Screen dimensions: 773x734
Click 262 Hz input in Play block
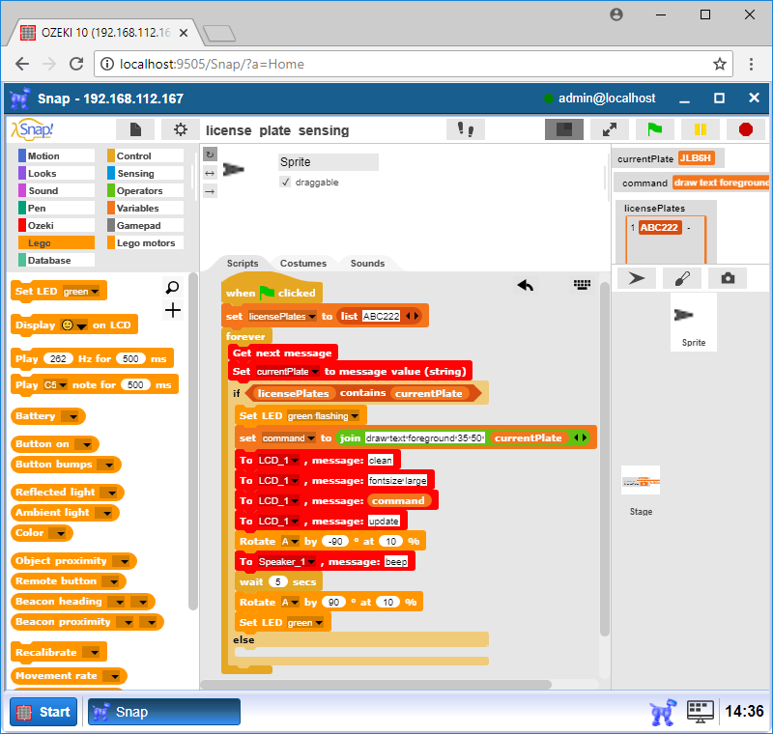point(58,358)
